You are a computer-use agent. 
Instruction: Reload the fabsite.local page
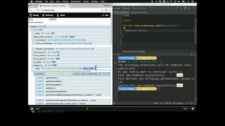38,10
